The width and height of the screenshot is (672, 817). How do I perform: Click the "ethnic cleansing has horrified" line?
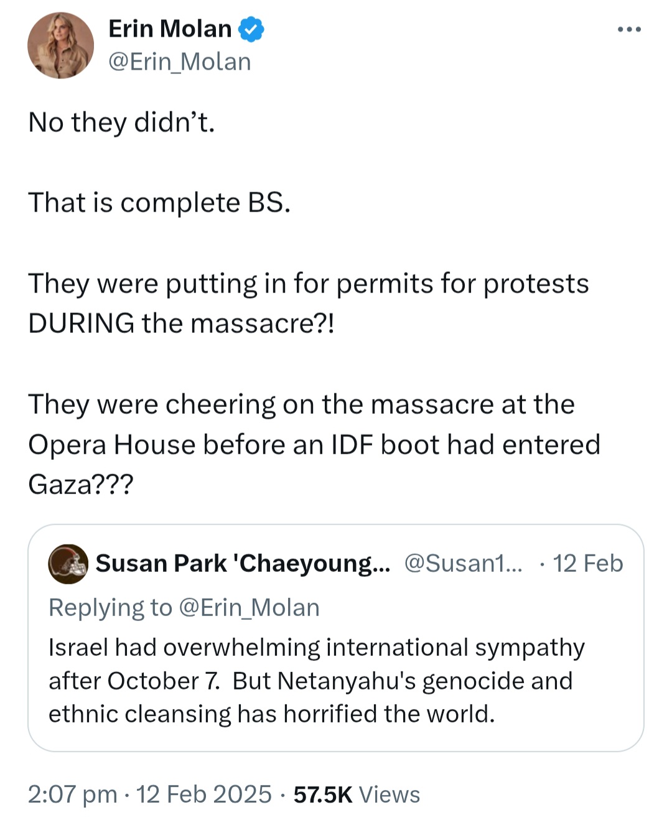point(271,714)
